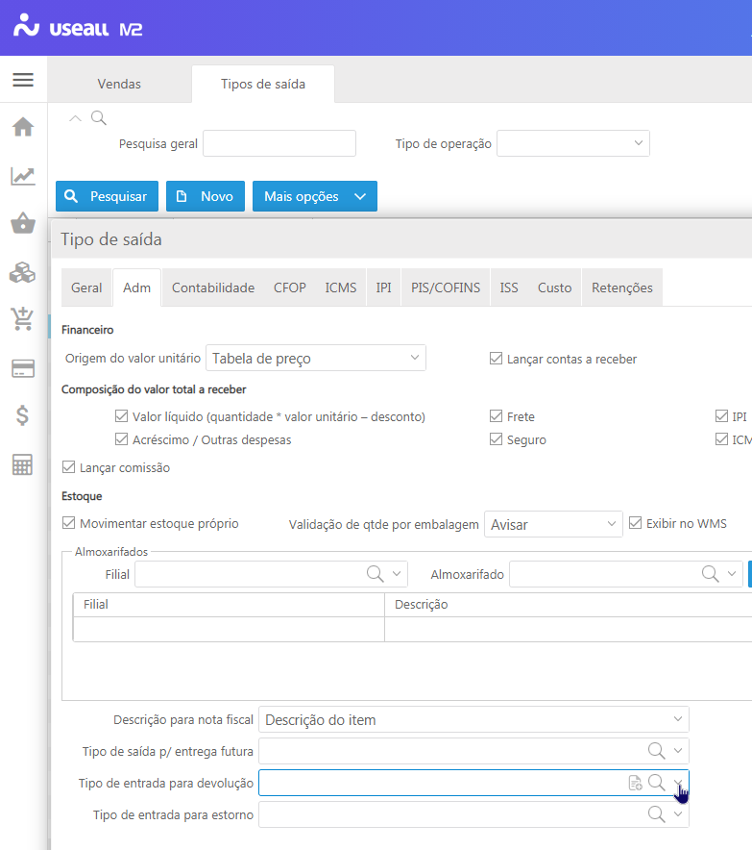
Task: Open the PIS/COFINS tab
Action: (x=446, y=287)
